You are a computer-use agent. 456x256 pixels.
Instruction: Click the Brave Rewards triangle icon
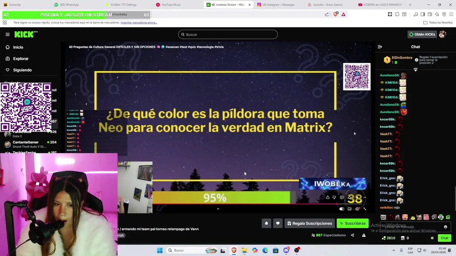pyautogui.click(x=343, y=14)
